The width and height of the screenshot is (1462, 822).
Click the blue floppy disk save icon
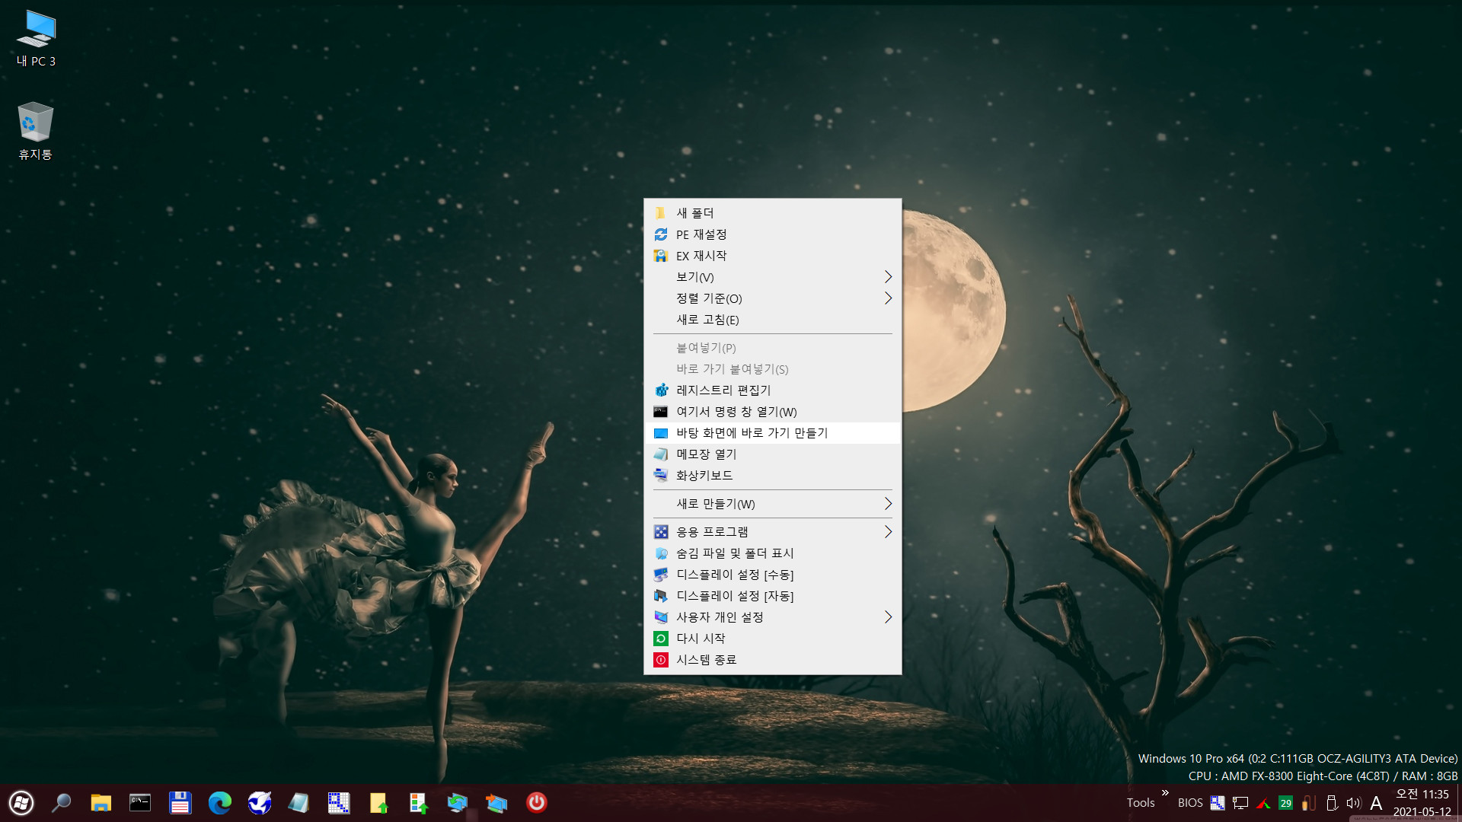tap(180, 803)
